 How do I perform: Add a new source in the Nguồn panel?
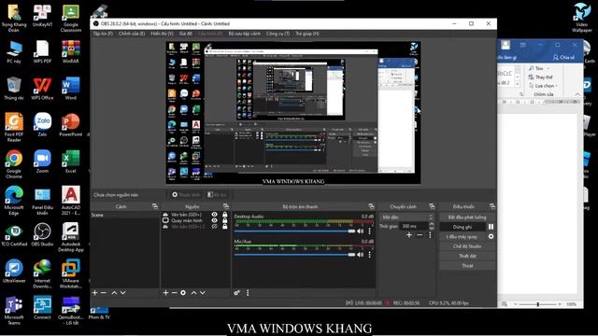[x=165, y=292]
